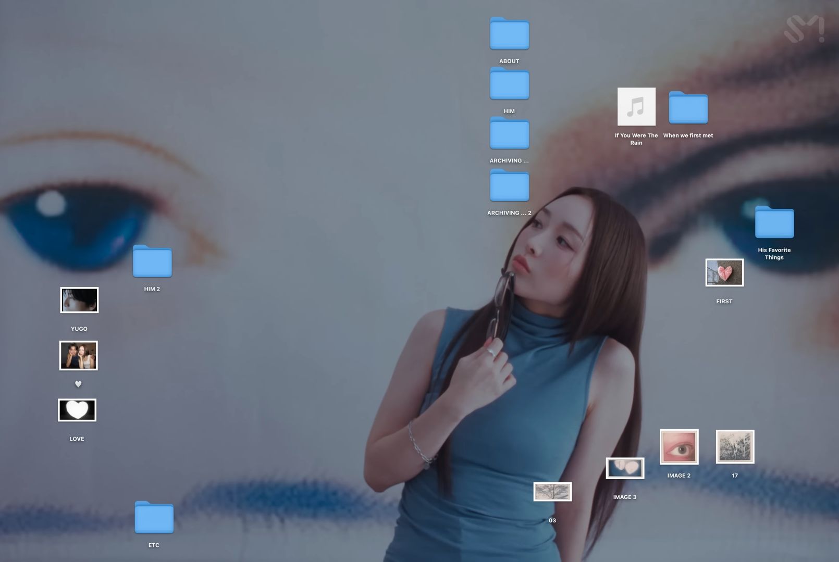This screenshot has height=562, width=839.
Task: Click the When we first met folder
Action: coord(688,108)
